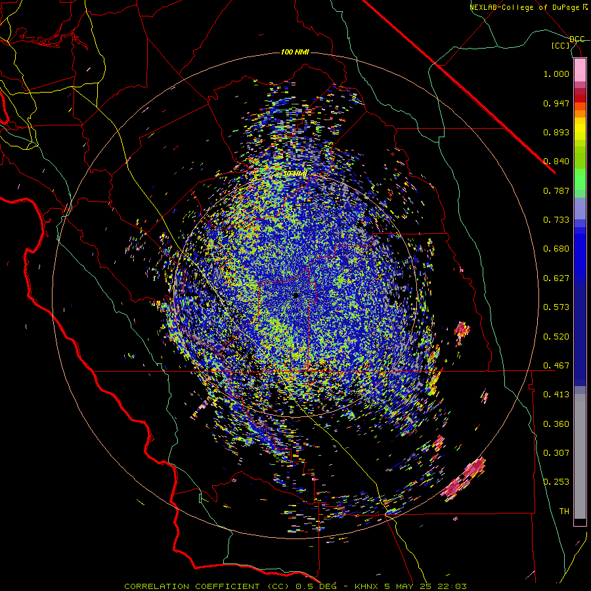Pick the gray segment of the color bar
Viewport: 591px width, 591px height.
point(580,456)
